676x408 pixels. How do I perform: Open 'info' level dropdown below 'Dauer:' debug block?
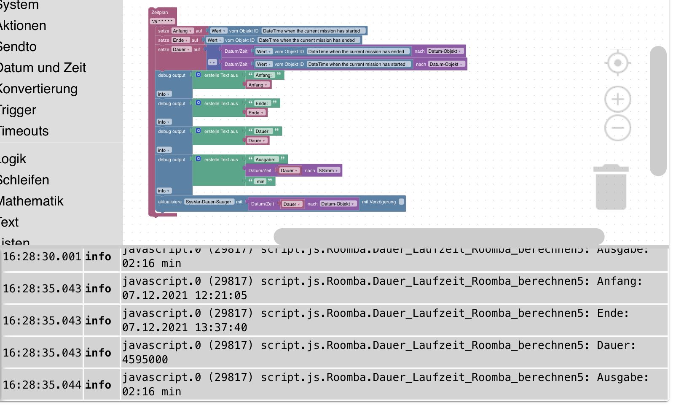[164, 150]
